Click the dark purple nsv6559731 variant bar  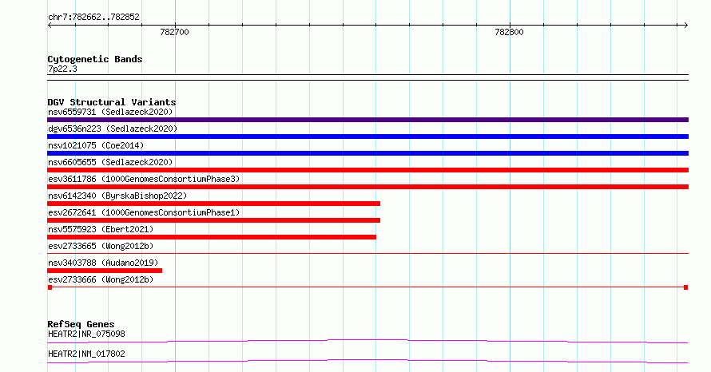367,120
